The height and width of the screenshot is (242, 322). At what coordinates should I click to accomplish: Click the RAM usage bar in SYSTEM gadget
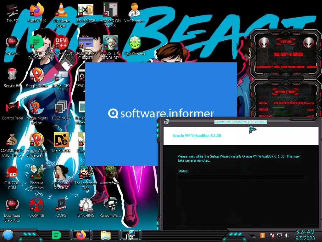286,109
